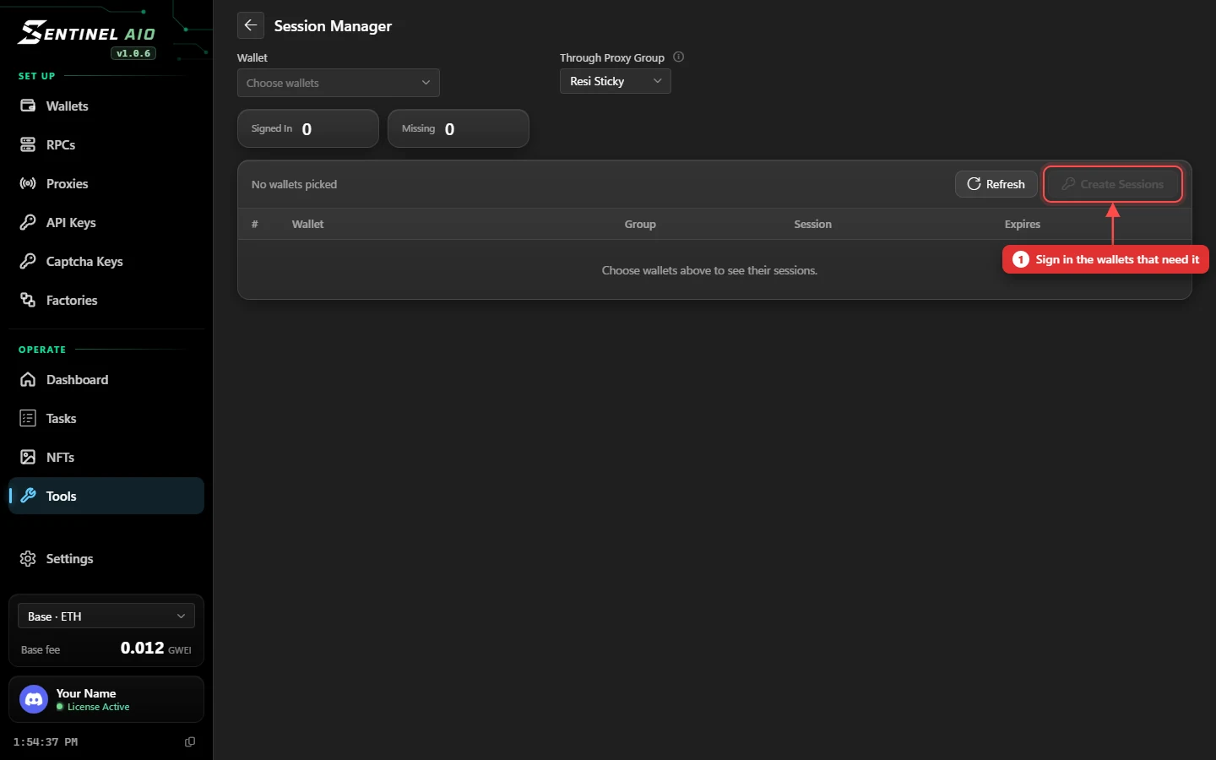Click 'Choose wallets above to see their sessions' message

pos(709,270)
